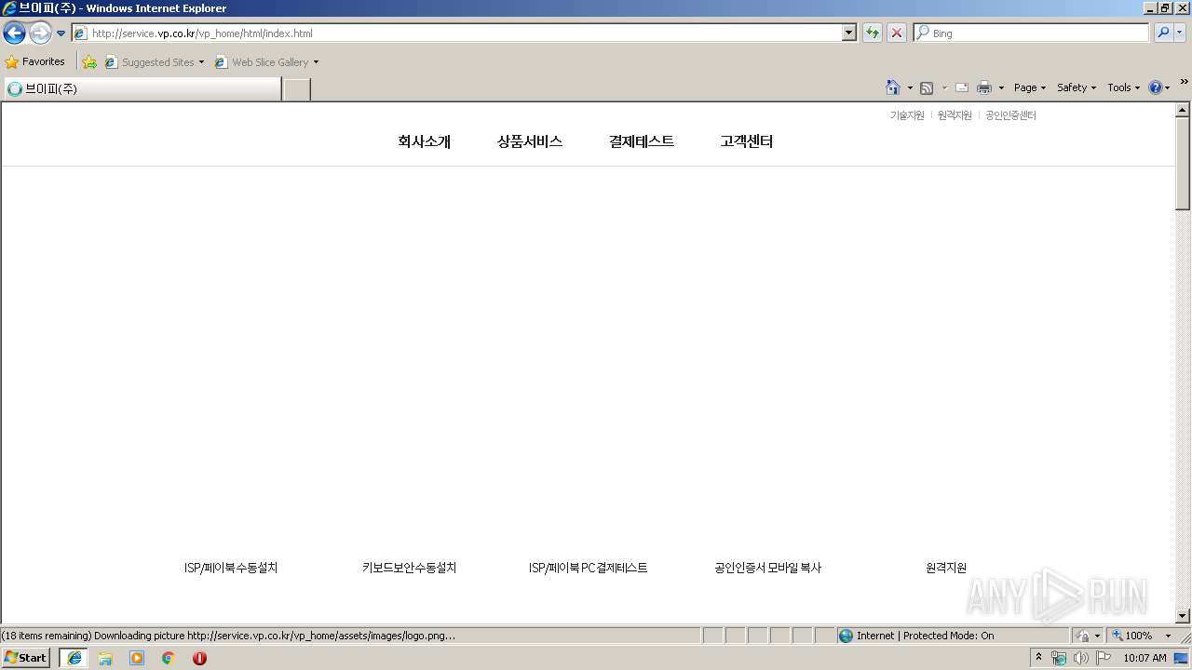Refresh the page using the refresh icon
Image resolution: width=1192 pixels, height=670 pixels.
click(873, 33)
